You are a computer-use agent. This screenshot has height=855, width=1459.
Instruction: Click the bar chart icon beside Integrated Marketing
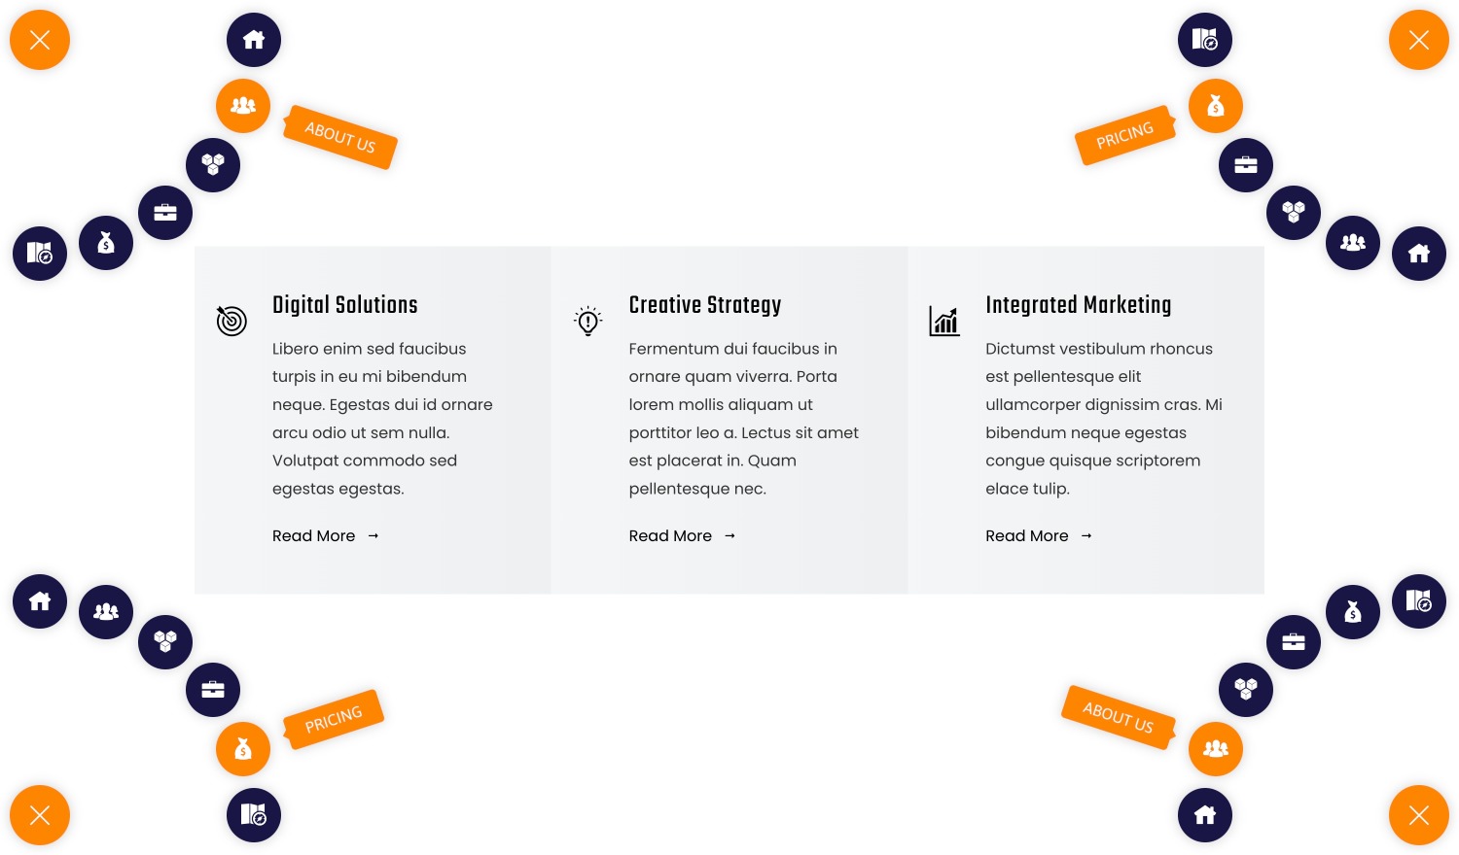(943, 321)
